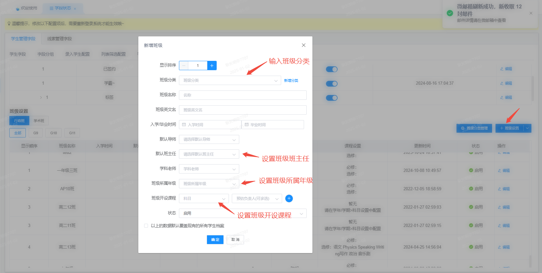Add another course with blue plus circle
The image size is (542, 273).
(x=289, y=198)
